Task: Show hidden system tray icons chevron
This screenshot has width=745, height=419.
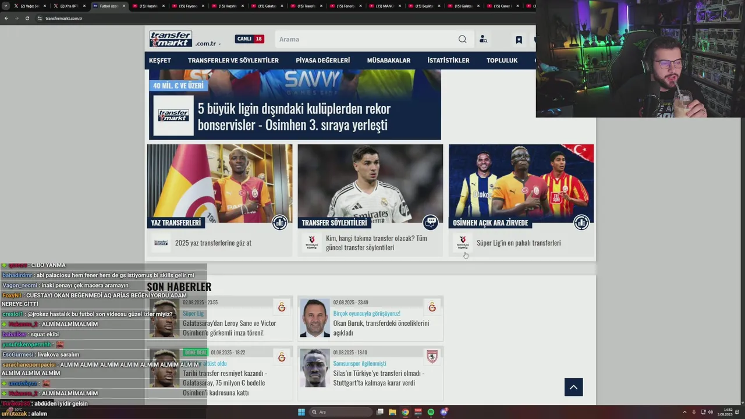Action: tap(684, 412)
